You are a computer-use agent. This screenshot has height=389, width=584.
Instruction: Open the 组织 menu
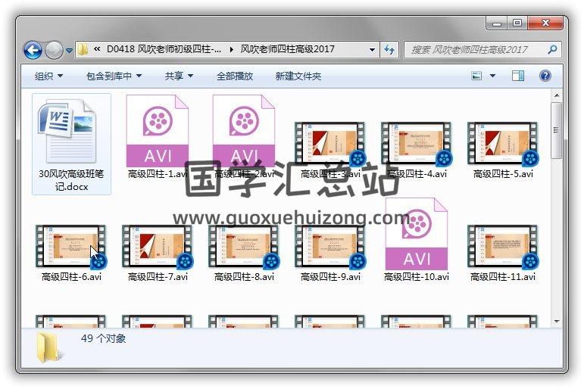[x=48, y=76]
